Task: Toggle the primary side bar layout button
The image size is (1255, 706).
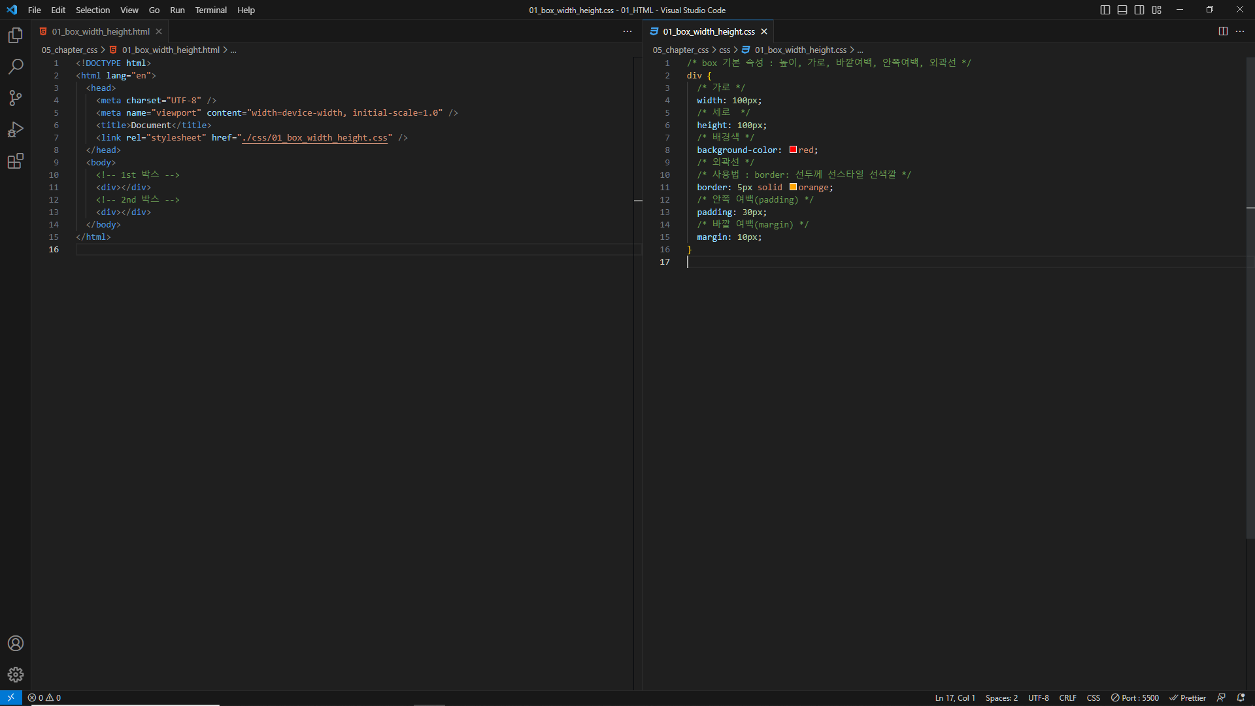Action: (1105, 10)
